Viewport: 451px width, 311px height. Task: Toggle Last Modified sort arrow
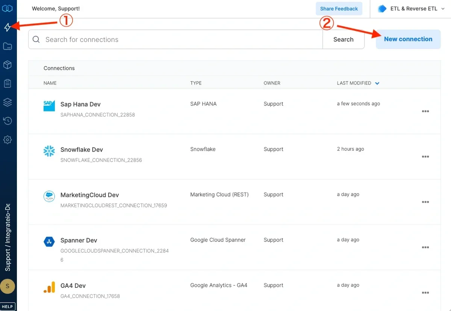(377, 83)
